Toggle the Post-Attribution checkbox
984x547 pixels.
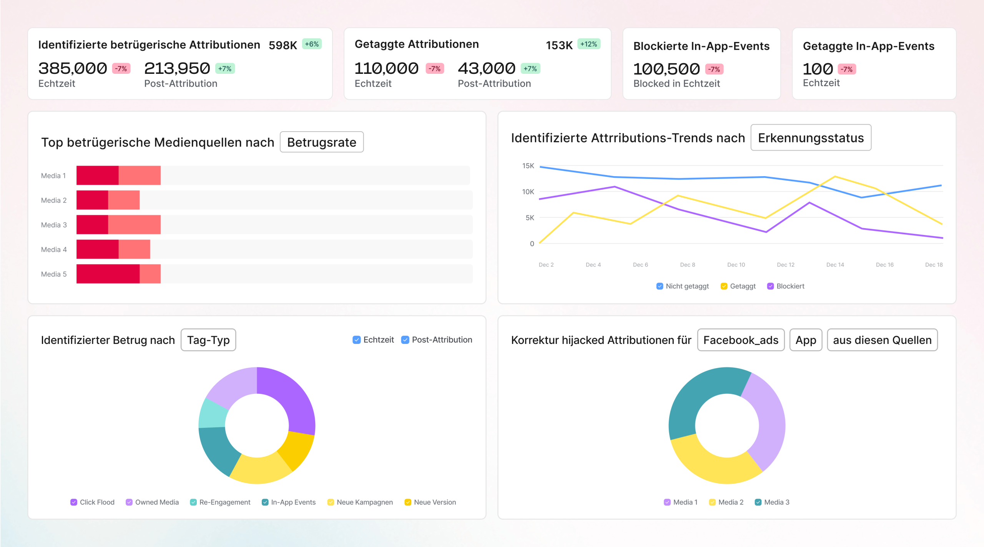(x=405, y=340)
